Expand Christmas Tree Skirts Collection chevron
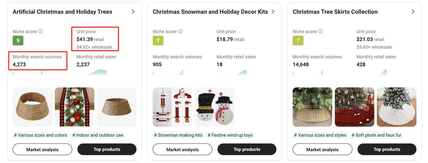This screenshot has width=428, height=163. point(413,12)
